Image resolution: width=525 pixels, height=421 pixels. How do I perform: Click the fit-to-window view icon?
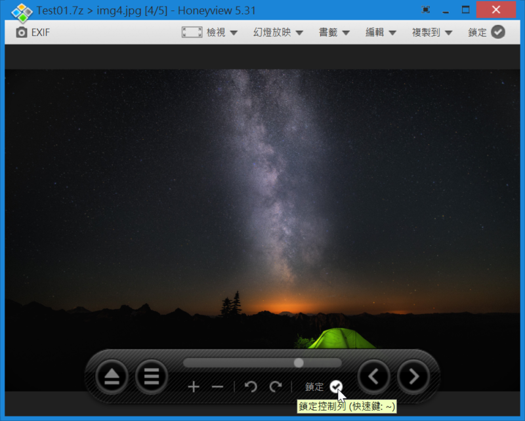click(192, 33)
